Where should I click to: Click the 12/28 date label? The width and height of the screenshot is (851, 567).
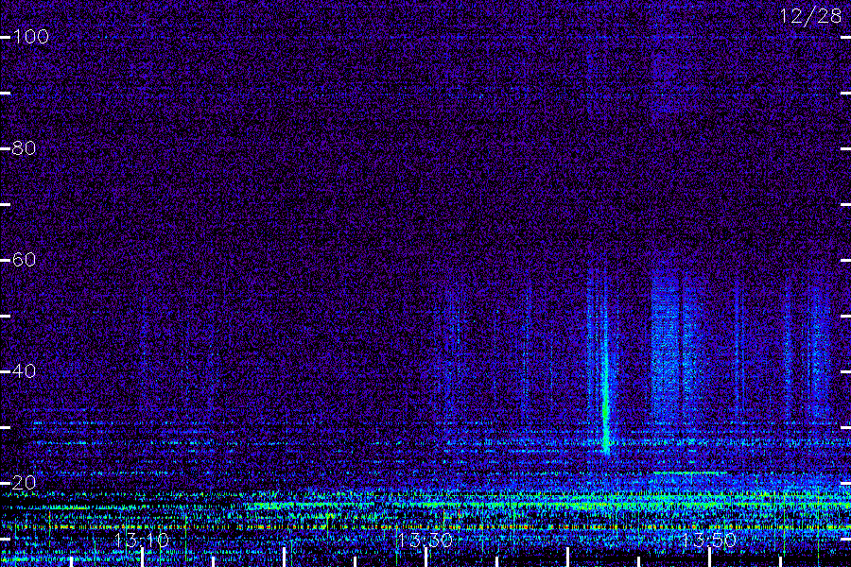[x=810, y=16]
